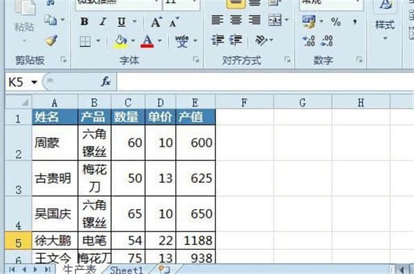Click the Format Painter brush icon
The height and width of the screenshot is (274, 414).
click(51, 40)
